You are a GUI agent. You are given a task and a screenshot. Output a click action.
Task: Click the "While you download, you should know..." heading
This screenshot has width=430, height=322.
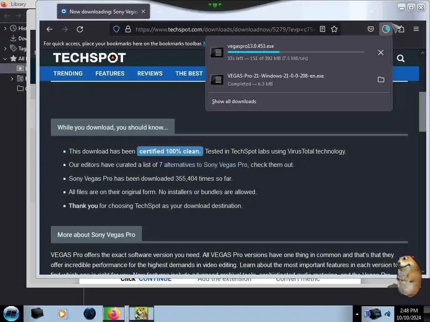coord(113,127)
